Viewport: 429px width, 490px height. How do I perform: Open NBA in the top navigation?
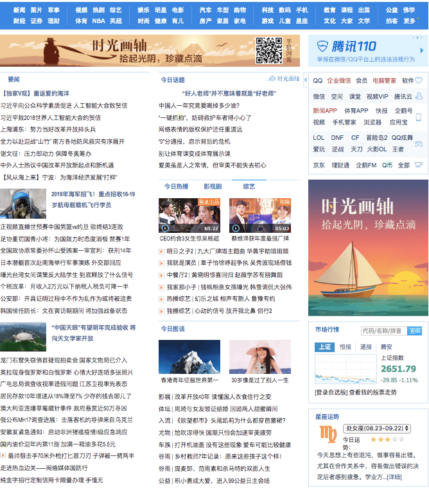(98, 21)
